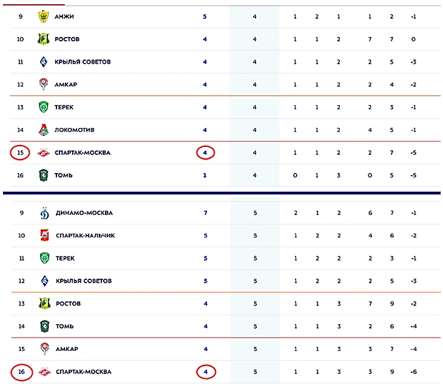Select Томь team name in 14th place
Viewport: 443px width, 391px height.
(x=64, y=327)
